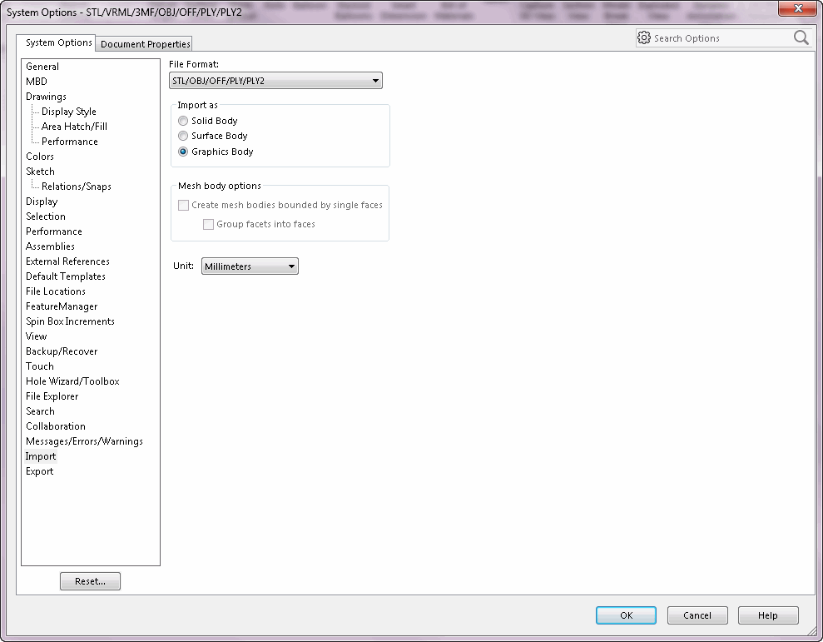The width and height of the screenshot is (823, 642).
Task: Select General in the options list
Action: [x=42, y=67]
